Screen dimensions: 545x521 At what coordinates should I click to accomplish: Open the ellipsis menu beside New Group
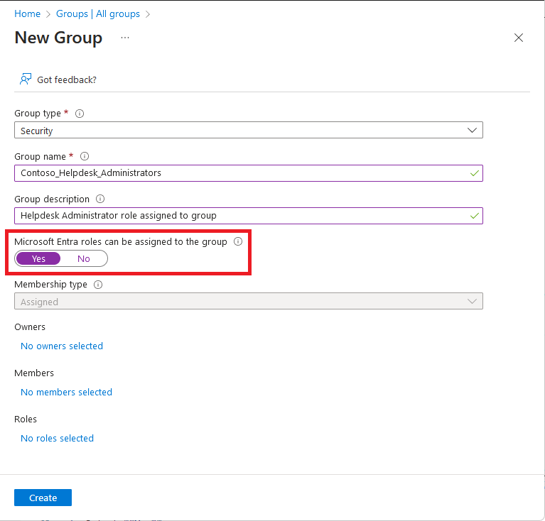(125, 38)
